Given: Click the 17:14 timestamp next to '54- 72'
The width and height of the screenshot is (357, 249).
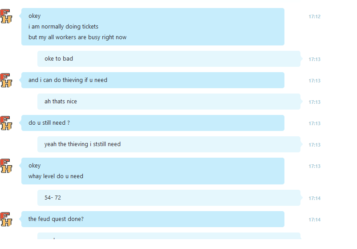Looking at the screenshot, I should pyautogui.click(x=314, y=198).
